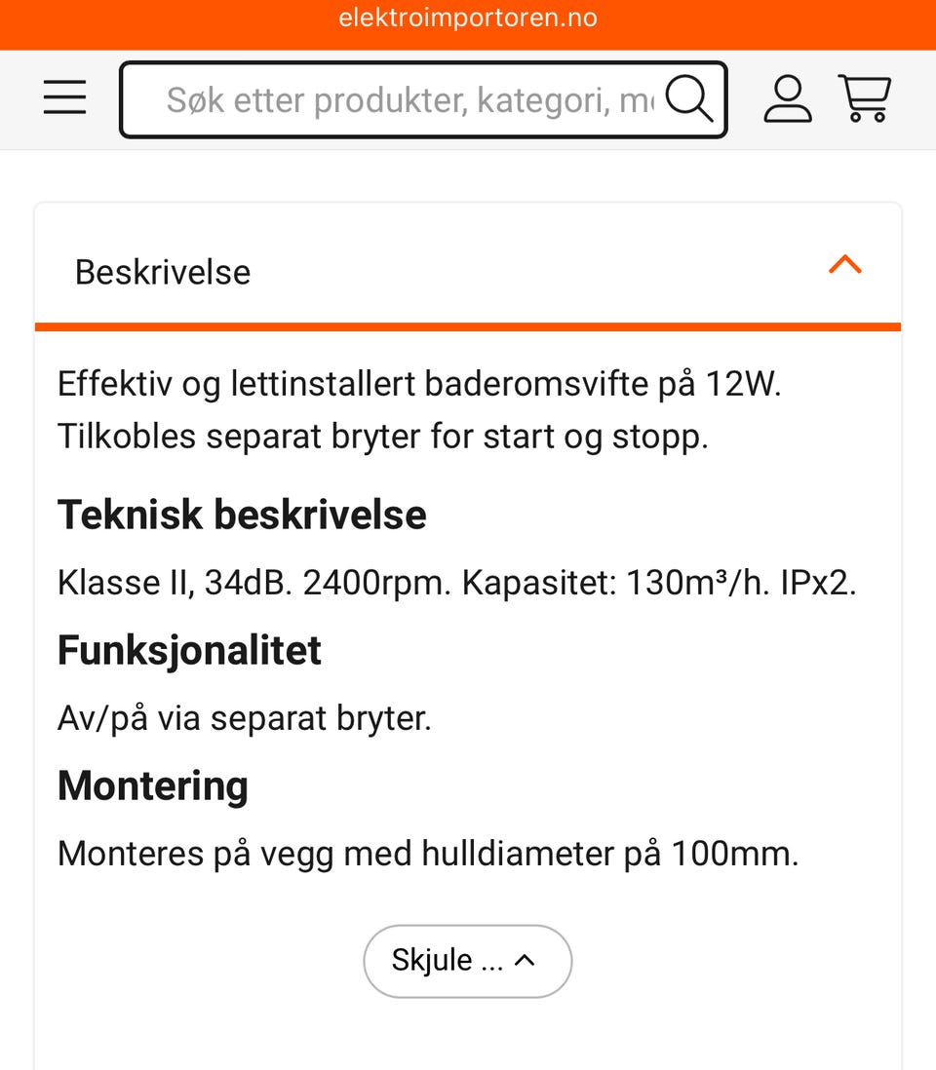This screenshot has width=936, height=1070.
Task: Focus the product search input field
Action: (x=409, y=99)
